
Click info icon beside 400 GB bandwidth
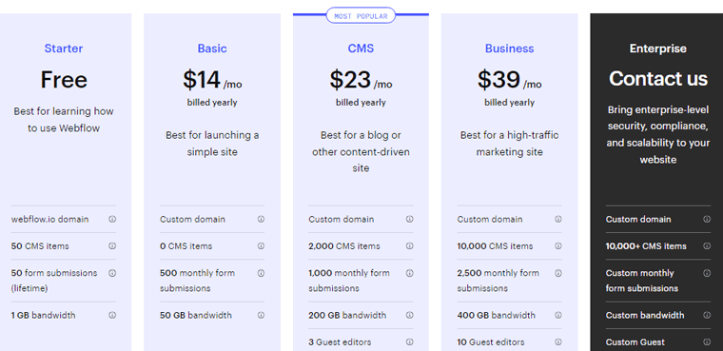pos(557,315)
